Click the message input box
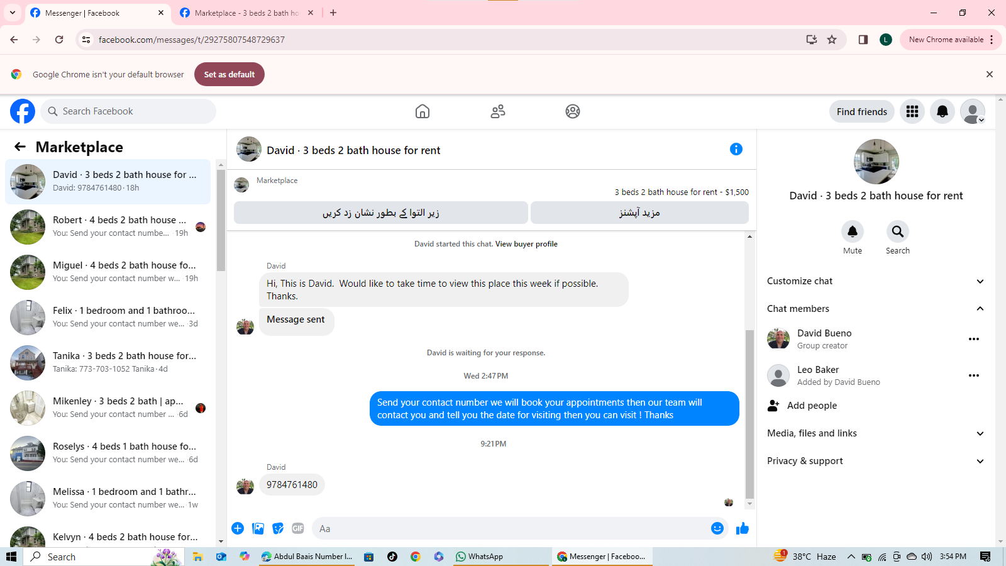1006x566 pixels. [509, 528]
